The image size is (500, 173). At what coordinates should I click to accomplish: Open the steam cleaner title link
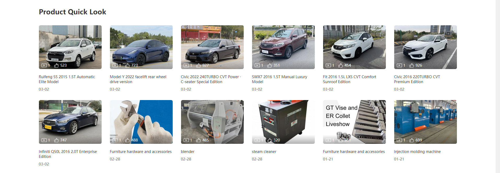264,152
